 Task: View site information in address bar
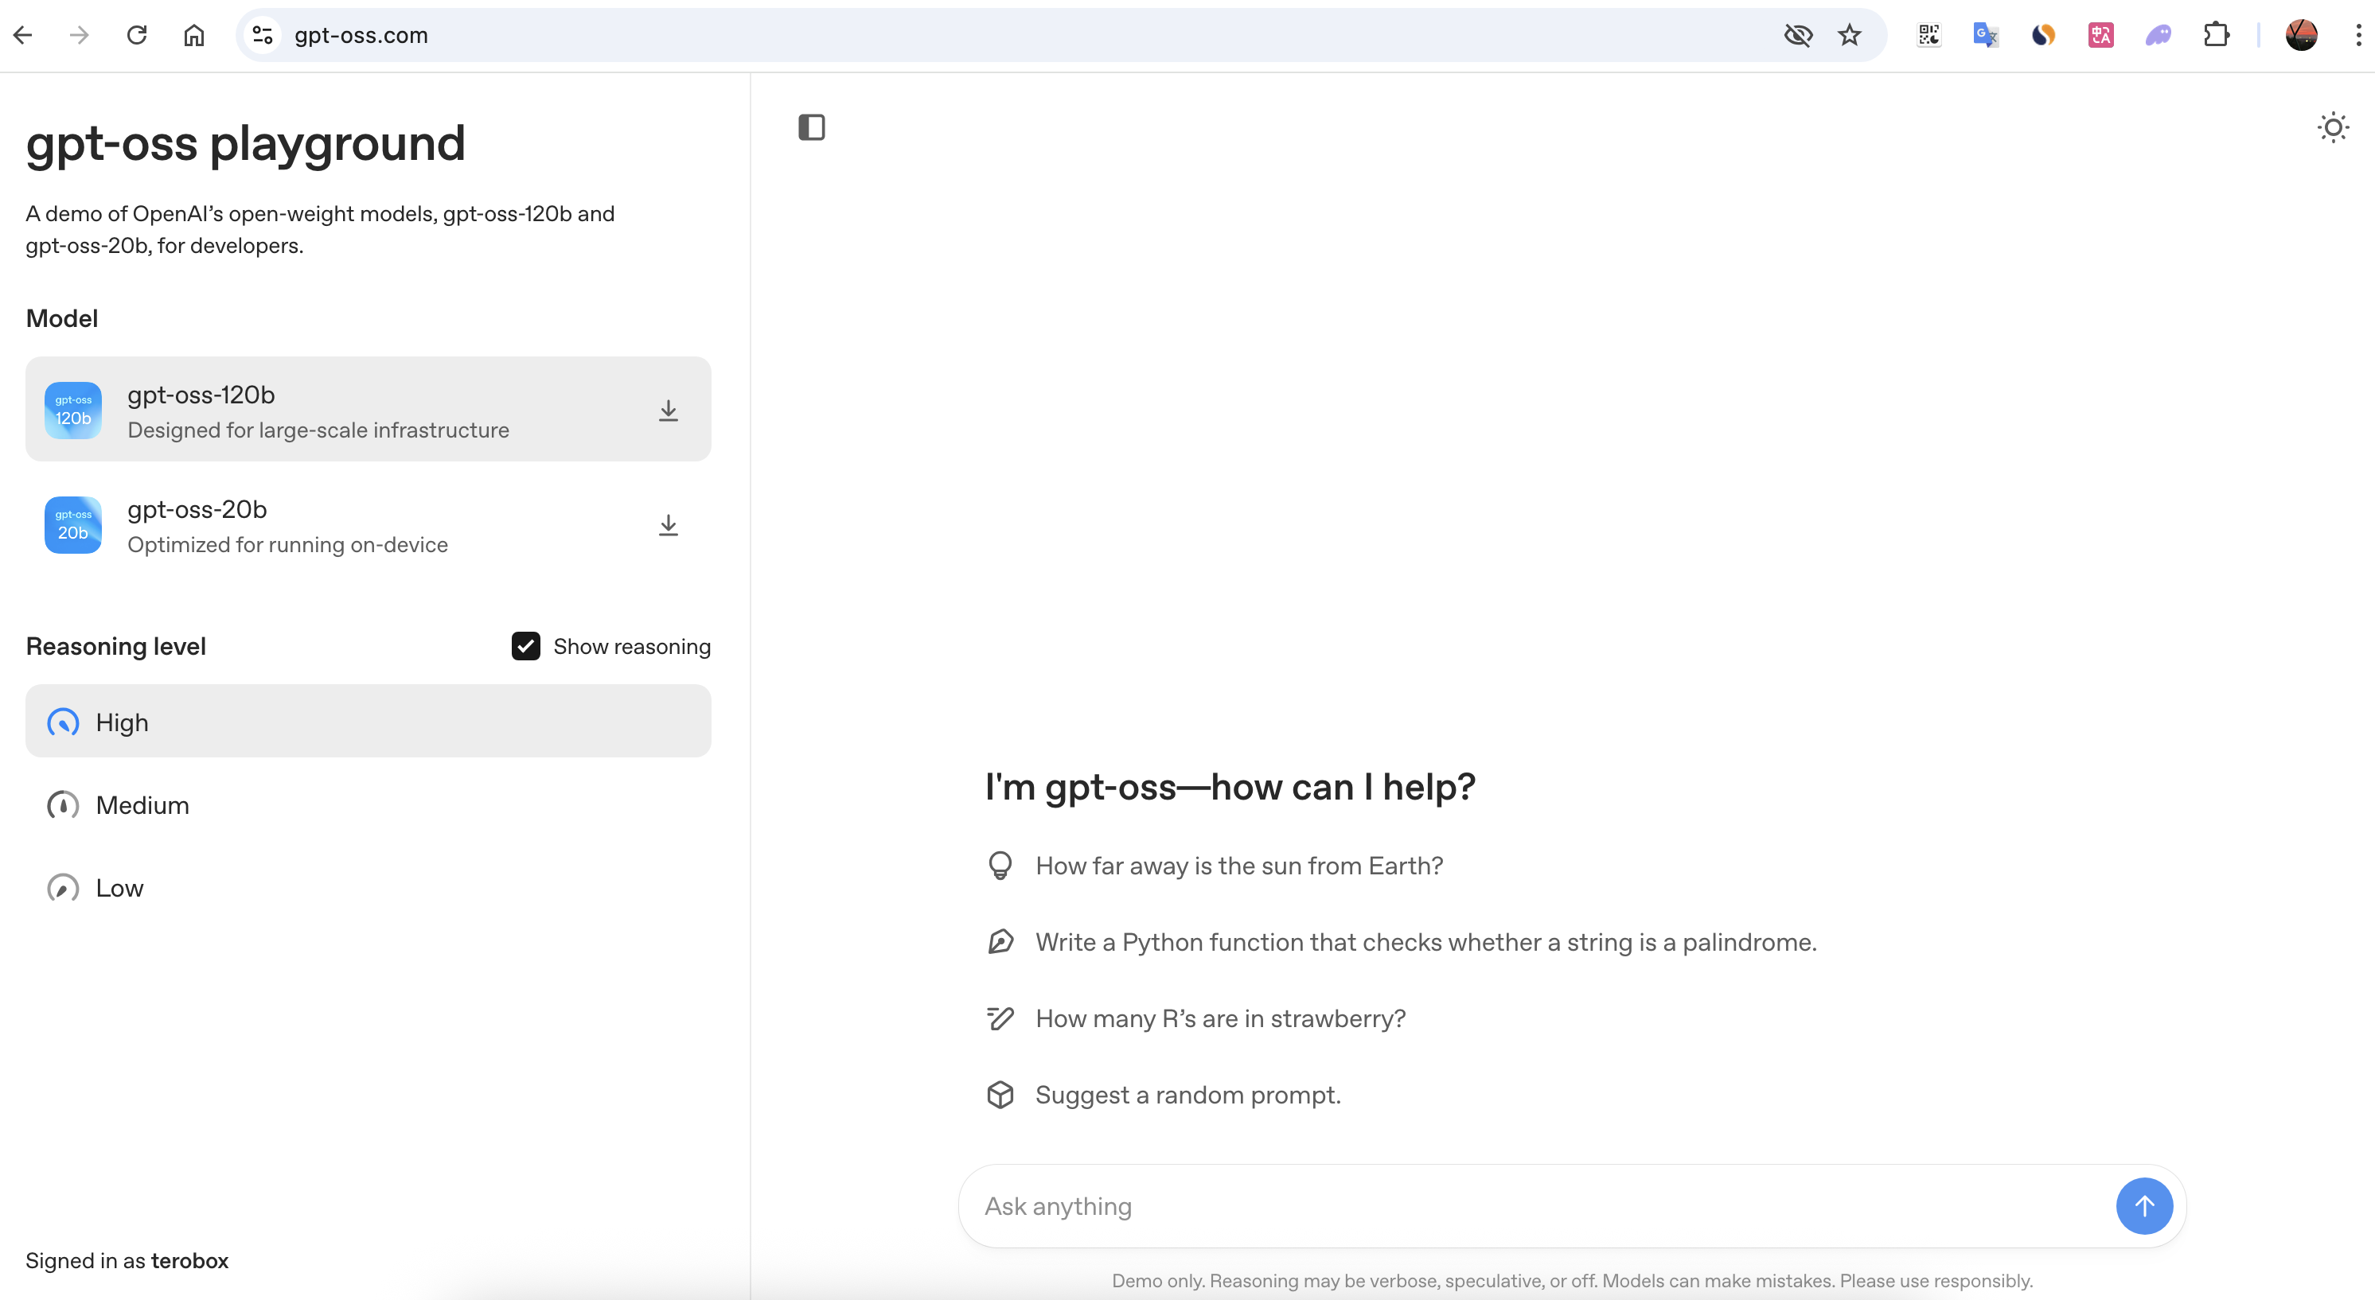point(263,35)
